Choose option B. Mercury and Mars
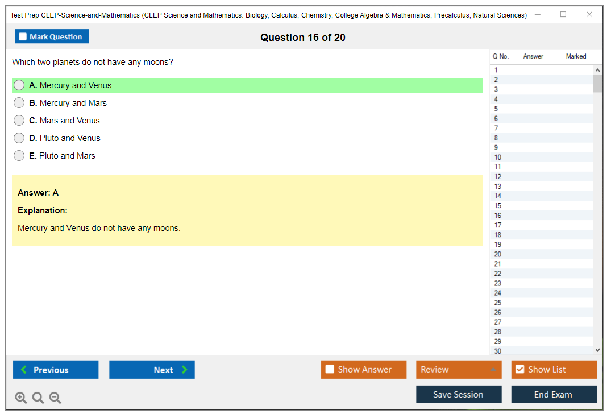The image size is (611, 418). tap(19, 103)
